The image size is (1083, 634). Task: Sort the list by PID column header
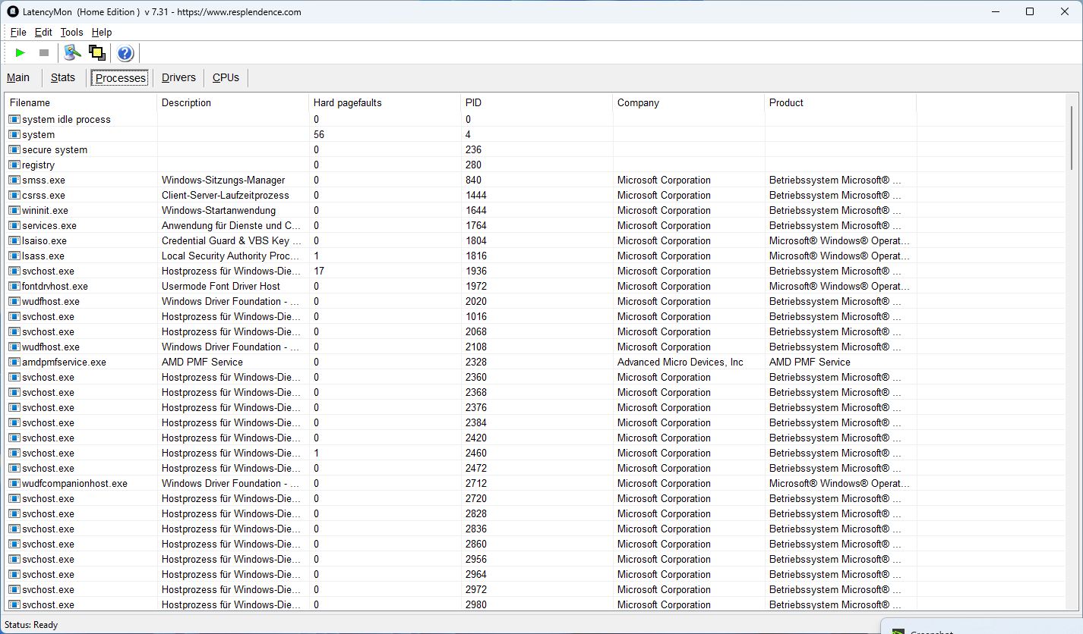click(x=473, y=102)
